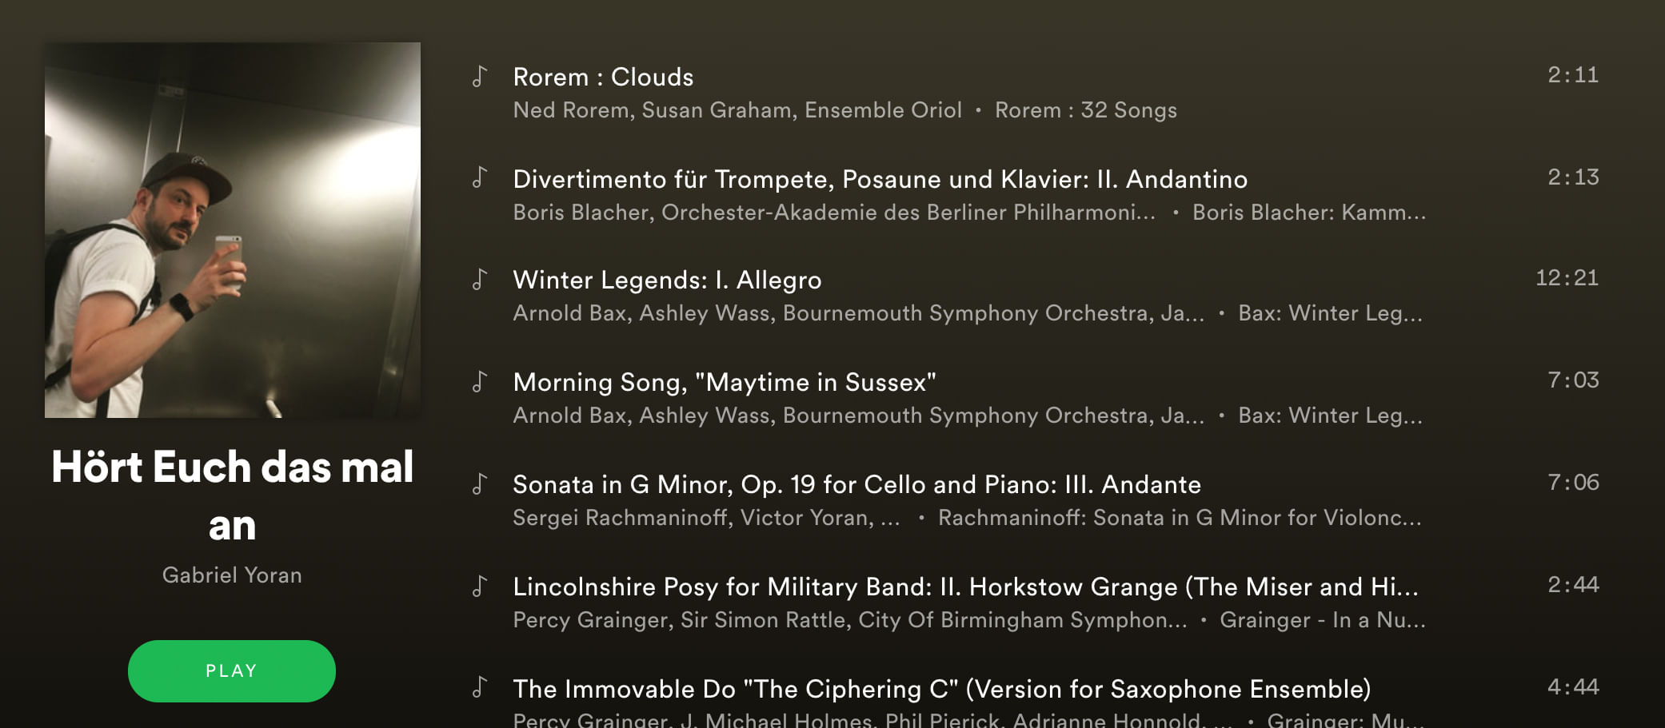The image size is (1665, 728).
Task: Click music note icon beside Divertimento für Trompete
Action: pyautogui.click(x=479, y=177)
